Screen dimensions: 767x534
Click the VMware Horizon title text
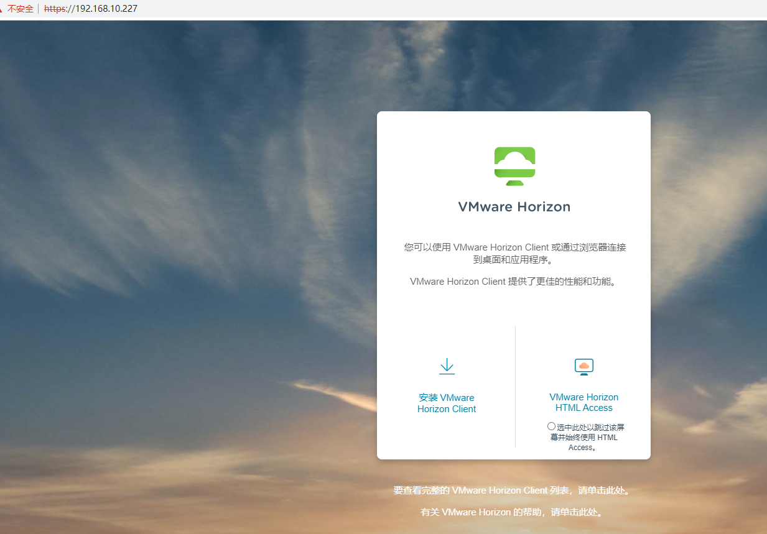[x=514, y=206]
